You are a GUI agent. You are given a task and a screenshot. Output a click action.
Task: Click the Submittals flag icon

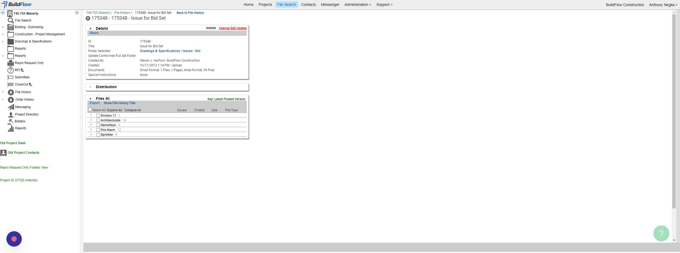(10, 77)
